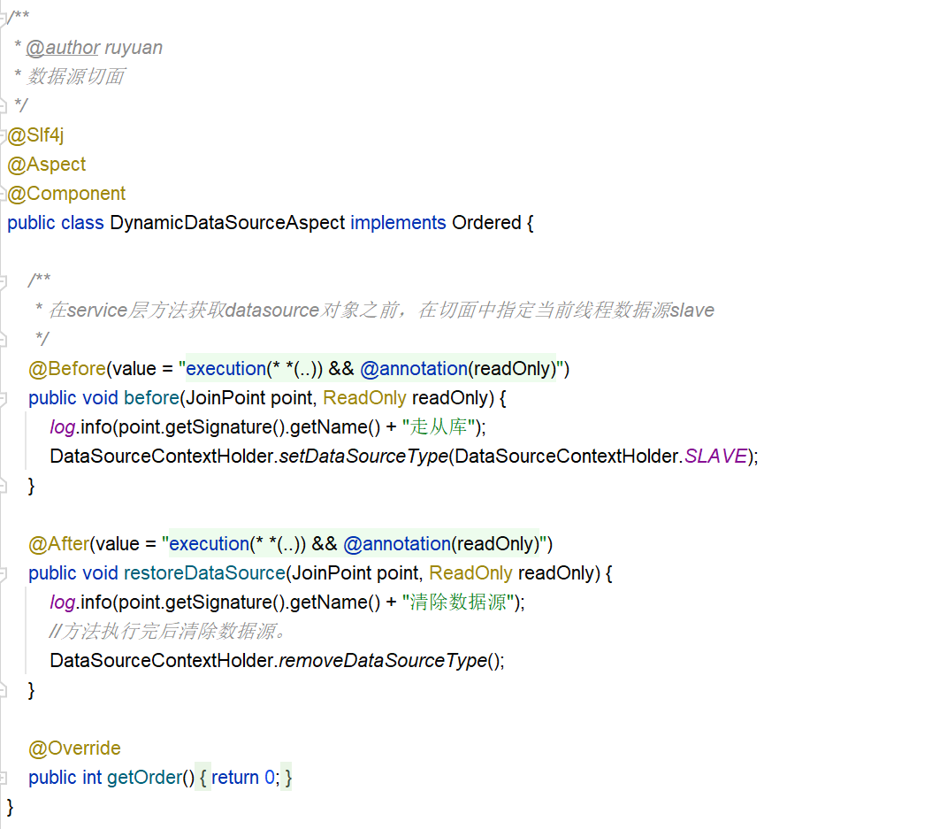Click the @Component annotation
This screenshot has width=932, height=829.
[x=66, y=193]
